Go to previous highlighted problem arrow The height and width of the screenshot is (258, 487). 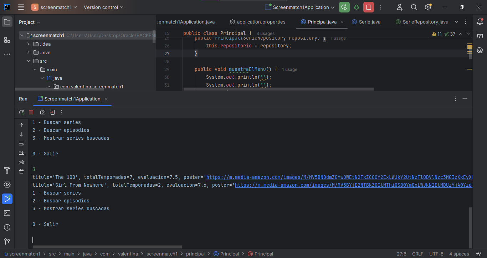460,34
